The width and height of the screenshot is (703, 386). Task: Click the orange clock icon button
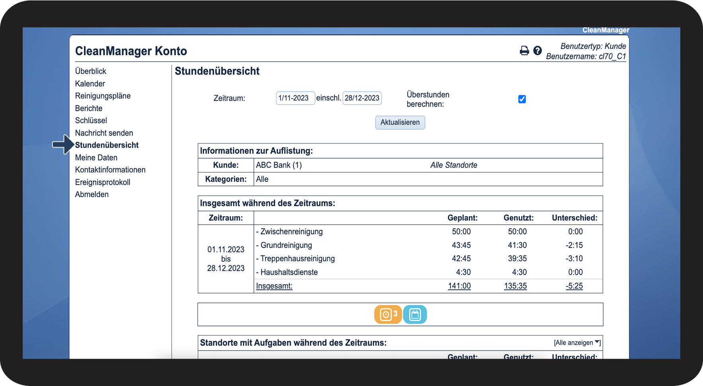(x=388, y=314)
